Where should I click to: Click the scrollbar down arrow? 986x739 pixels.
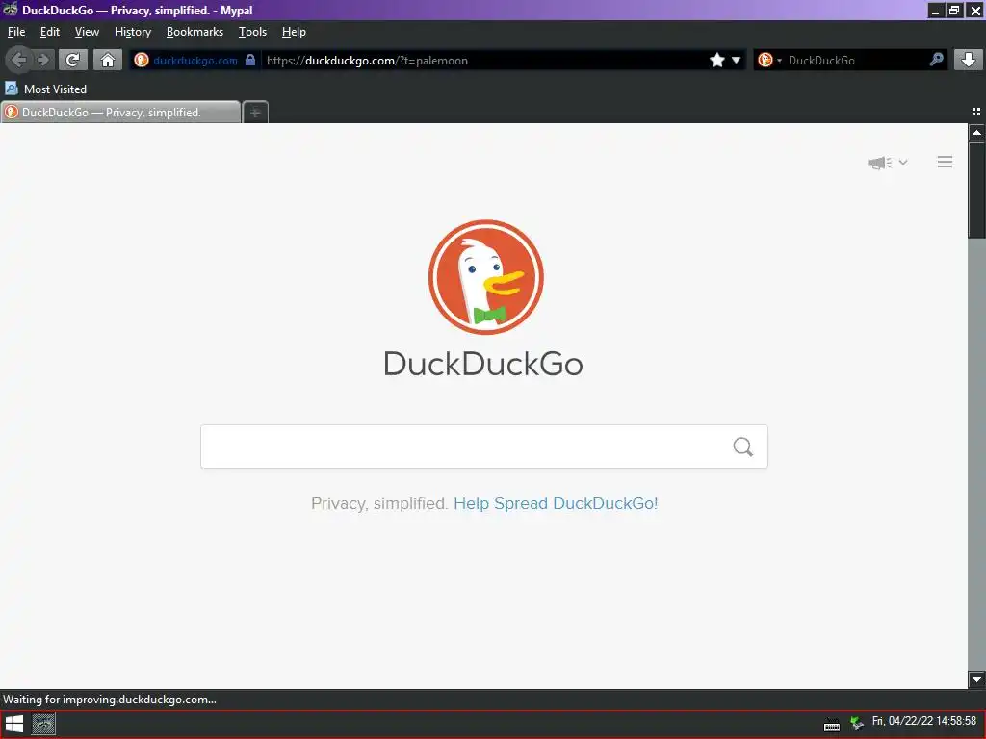tap(976, 679)
